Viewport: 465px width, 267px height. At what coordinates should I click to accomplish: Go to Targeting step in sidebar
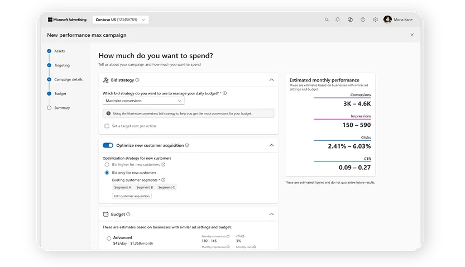[x=61, y=65]
